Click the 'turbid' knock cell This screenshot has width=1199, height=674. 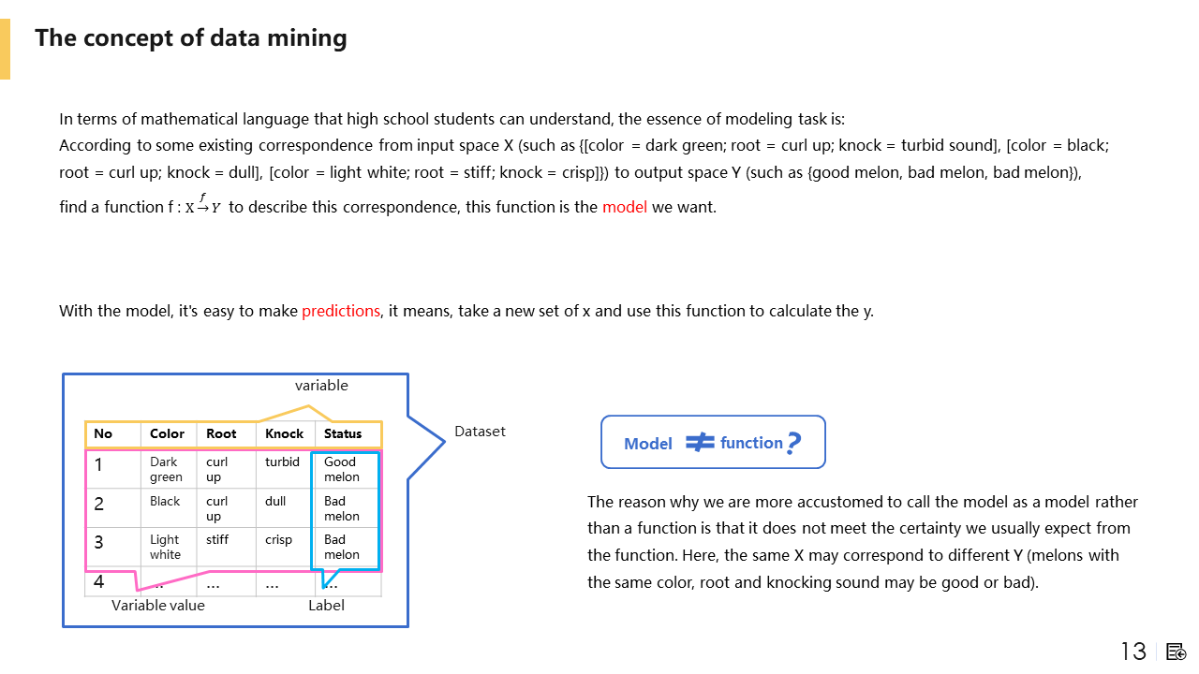click(282, 462)
